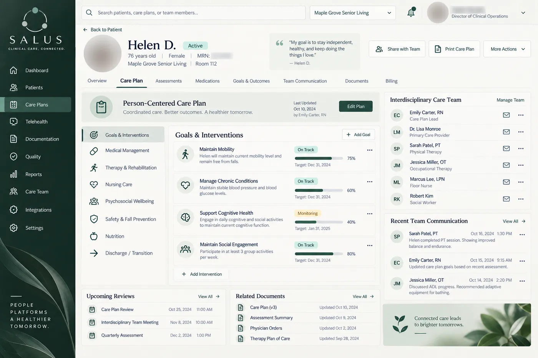Open the Integrations sidebar icon
The image size is (538, 358).
[13, 210]
